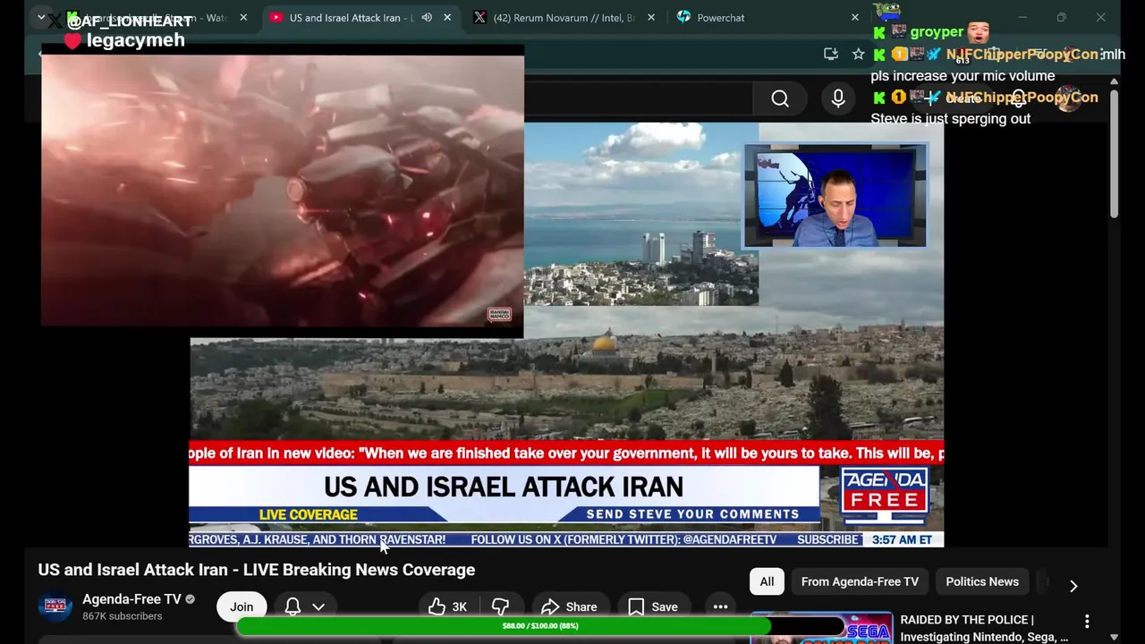Click the LIVE COVERAGE label
This screenshot has height=644, width=1145.
coord(308,514)
